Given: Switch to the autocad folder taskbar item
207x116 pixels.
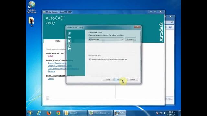Looking at the screenshot, I should (x=75, y=113).
